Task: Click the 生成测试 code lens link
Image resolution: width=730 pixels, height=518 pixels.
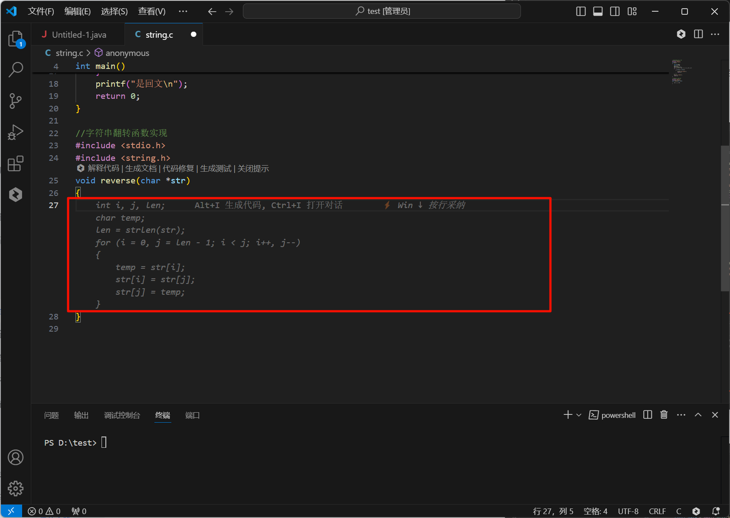Action: [x=216, y=169]
